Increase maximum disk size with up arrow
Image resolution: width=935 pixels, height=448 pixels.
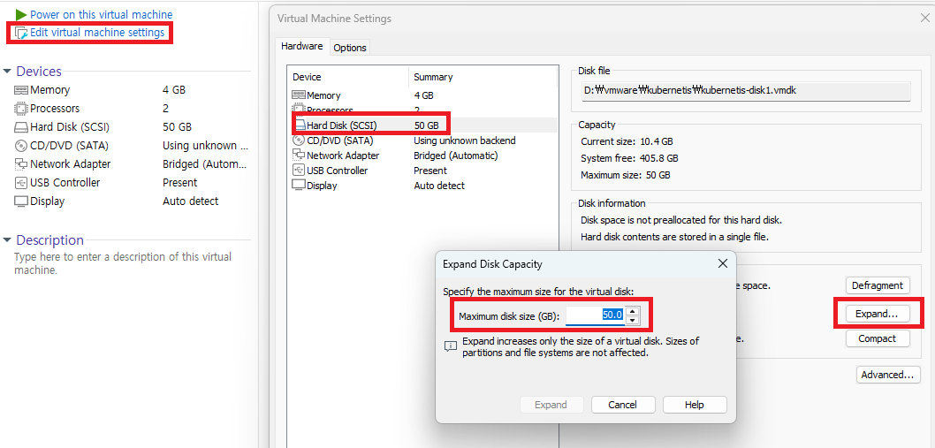pos(634,310)
